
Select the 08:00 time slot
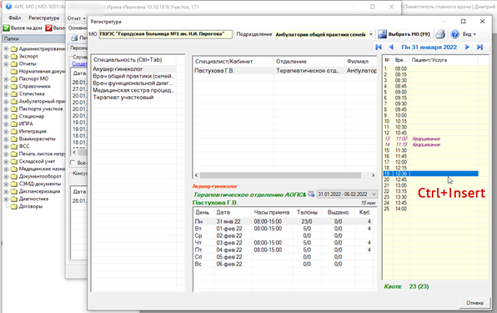click(x=431, y=68)
